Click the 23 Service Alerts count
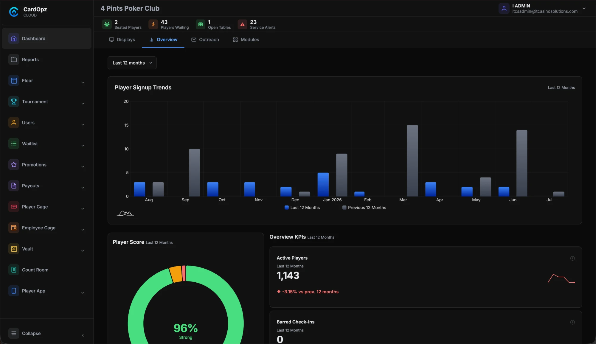This screenshot has height=344, width=596. (253, 22)
